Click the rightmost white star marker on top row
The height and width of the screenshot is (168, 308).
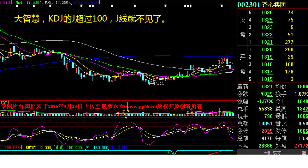(x=221, y=6)
